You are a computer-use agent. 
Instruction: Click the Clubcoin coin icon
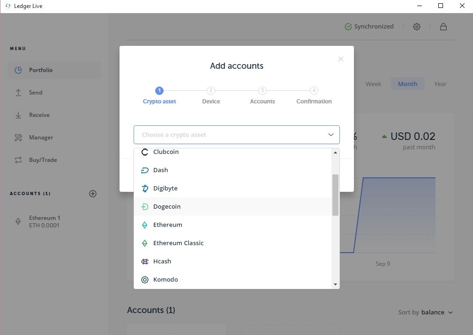coord(145,152)
